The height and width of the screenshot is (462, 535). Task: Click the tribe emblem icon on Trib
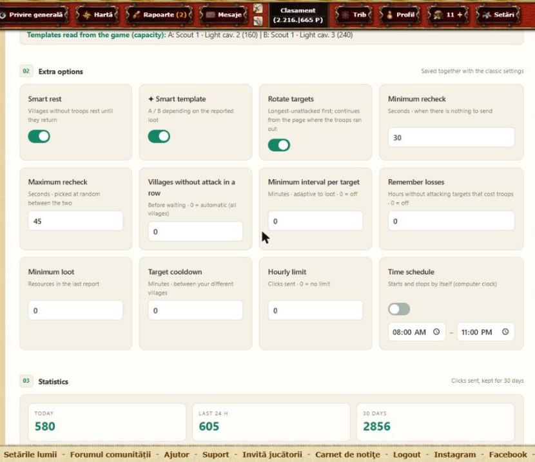pos(345,15)
